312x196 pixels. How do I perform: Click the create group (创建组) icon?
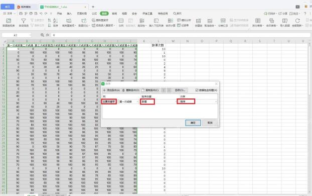tap(198, 21)
